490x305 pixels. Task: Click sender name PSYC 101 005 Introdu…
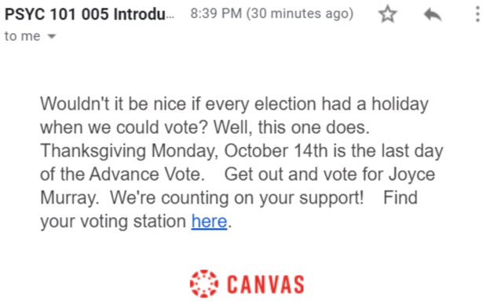coord(90,14)
